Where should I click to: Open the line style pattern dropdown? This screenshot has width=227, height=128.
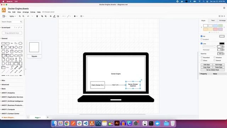coord(210,47)
